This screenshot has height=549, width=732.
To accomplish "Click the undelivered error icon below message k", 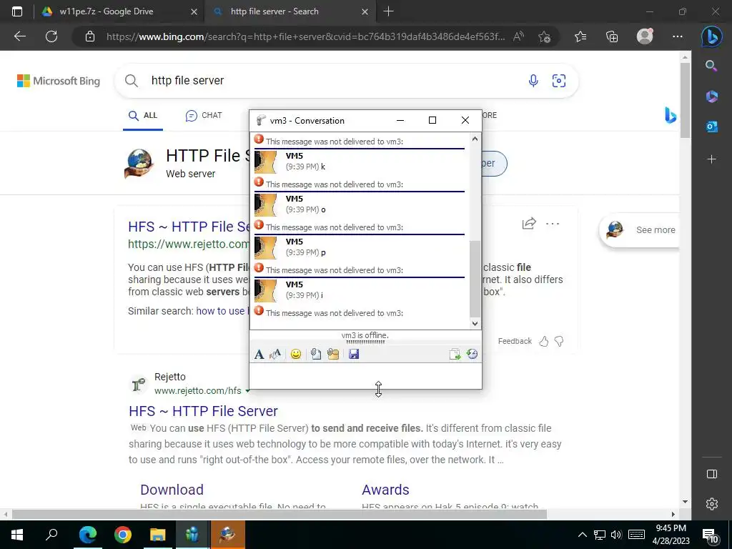I will 259,182.
